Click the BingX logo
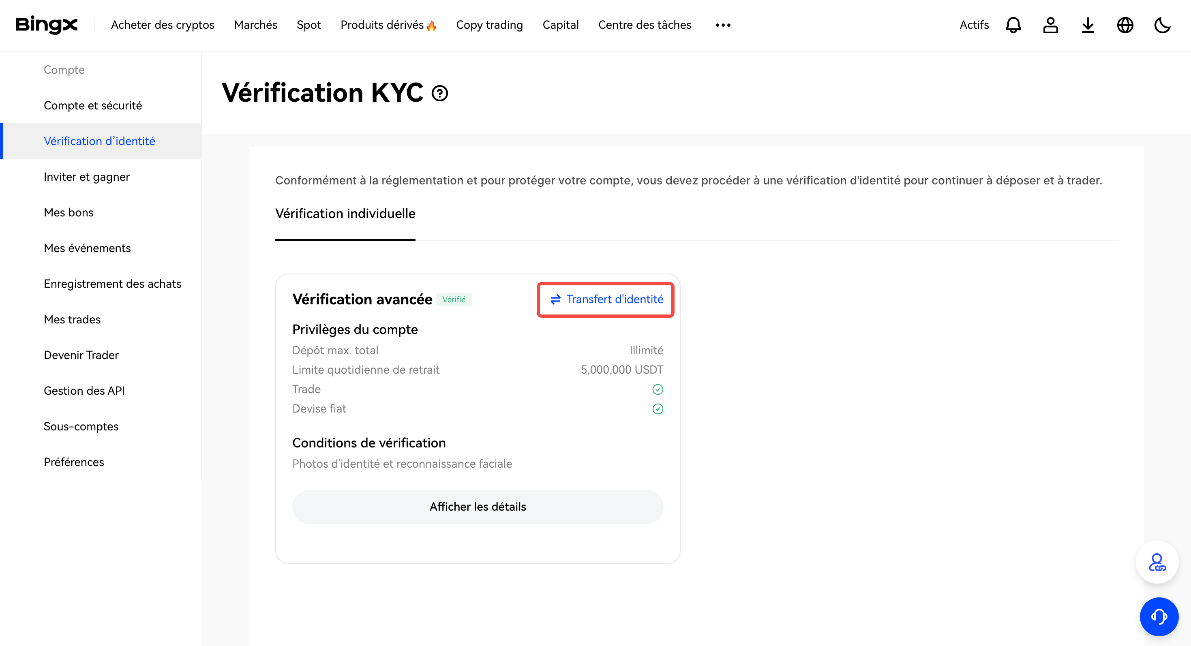Viewport: 1191px width, 646px height. (47, 24)
